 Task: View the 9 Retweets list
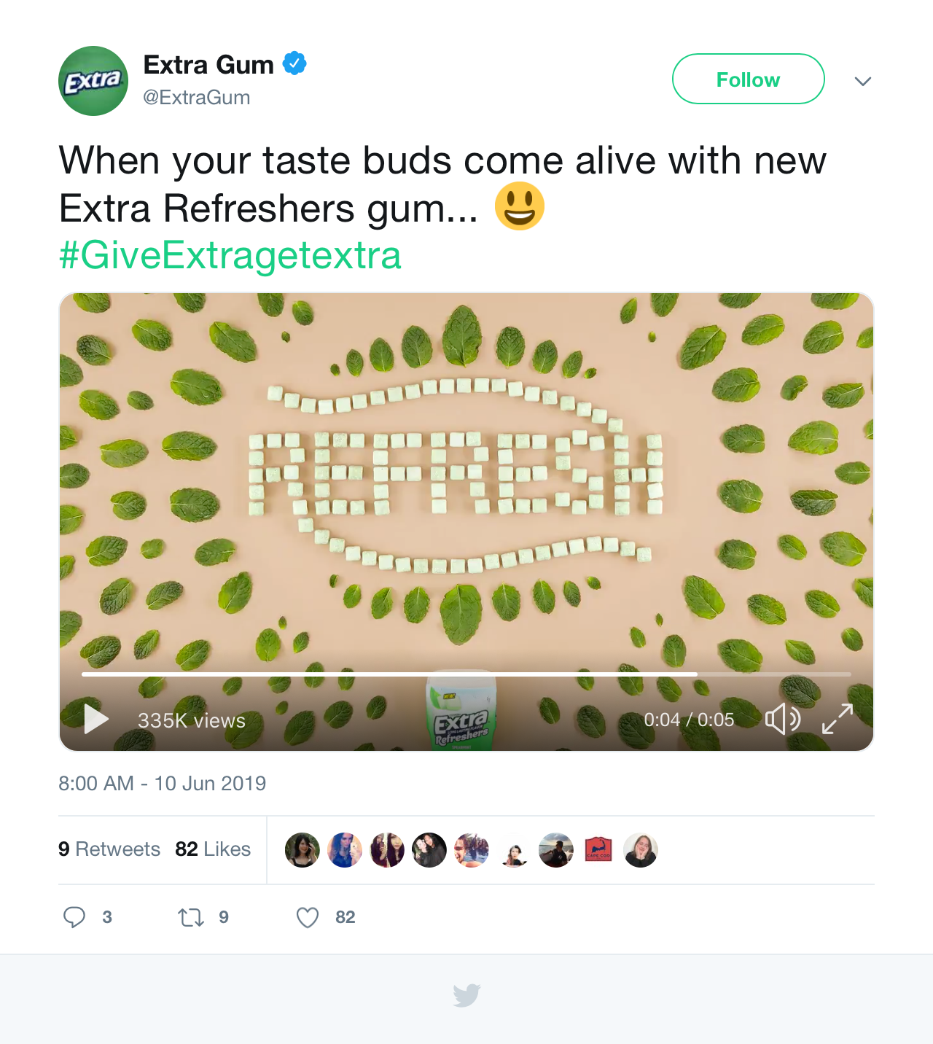109,849
